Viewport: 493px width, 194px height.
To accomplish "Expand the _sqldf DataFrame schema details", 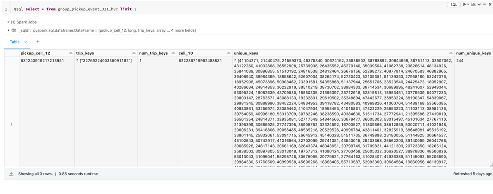I will tap(8, 30).
